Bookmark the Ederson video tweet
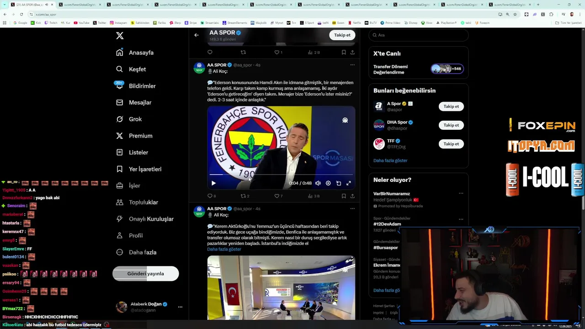 (344, 196)
